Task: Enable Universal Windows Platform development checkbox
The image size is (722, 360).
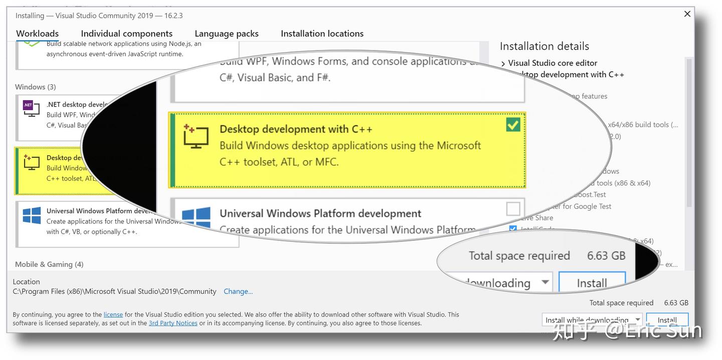Action: (513, 209)
